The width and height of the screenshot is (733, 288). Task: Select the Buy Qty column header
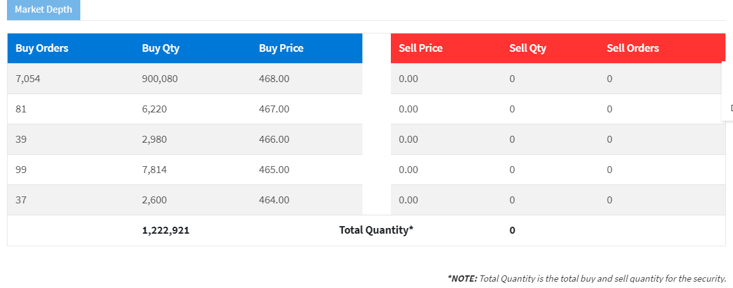tap(161, 48)
